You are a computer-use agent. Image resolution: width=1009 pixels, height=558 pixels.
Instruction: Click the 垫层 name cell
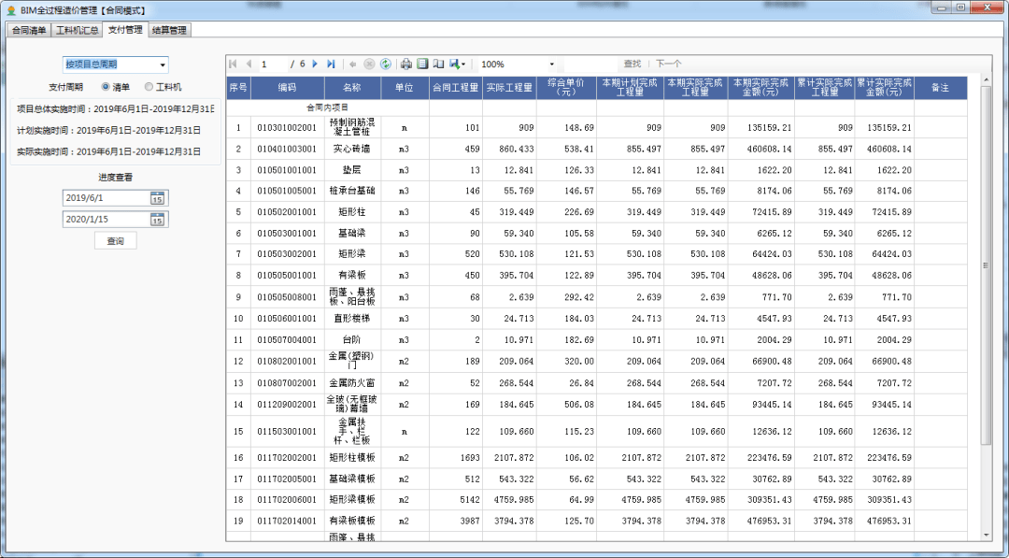click(x=352, y=170)
